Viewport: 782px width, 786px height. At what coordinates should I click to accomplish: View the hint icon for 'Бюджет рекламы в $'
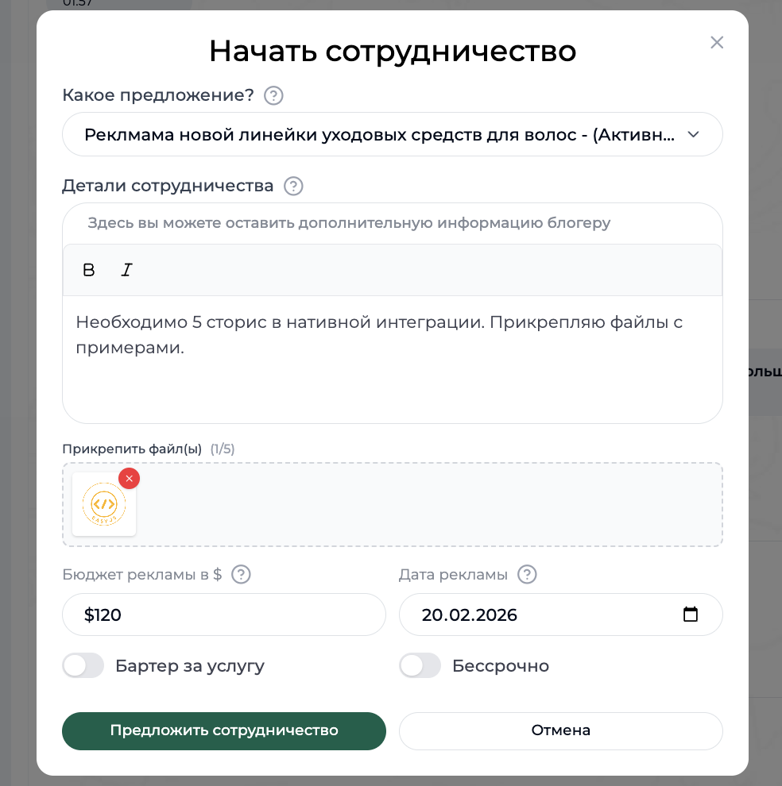240,574
